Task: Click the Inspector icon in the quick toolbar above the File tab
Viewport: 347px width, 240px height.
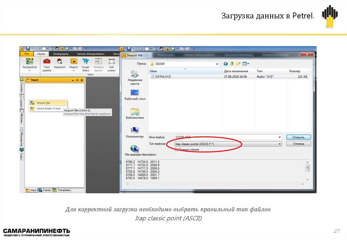Action: pos(57,48)
